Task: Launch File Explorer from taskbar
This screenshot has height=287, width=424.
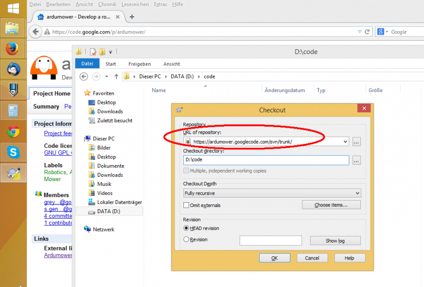Action: [12, 29]
